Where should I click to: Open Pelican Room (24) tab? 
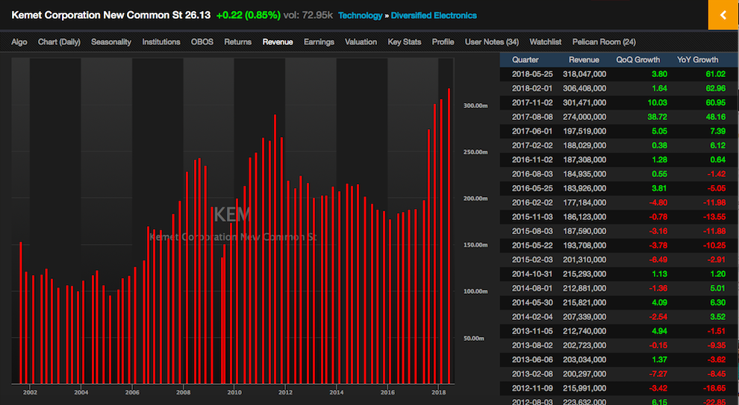604,42
